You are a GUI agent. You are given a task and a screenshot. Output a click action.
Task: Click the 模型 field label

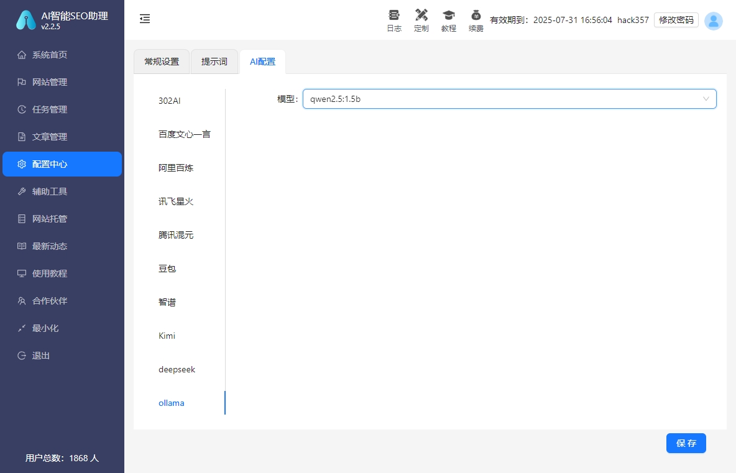point(287,99)
